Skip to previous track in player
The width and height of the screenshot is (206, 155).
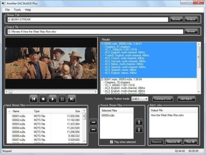click(34, 99)
